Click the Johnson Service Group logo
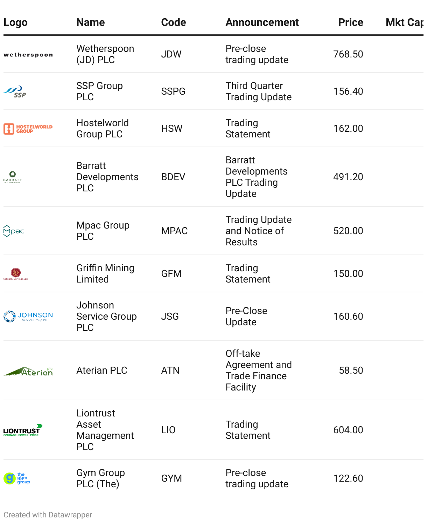The image size is (427, 523). [x=28, y=317]
